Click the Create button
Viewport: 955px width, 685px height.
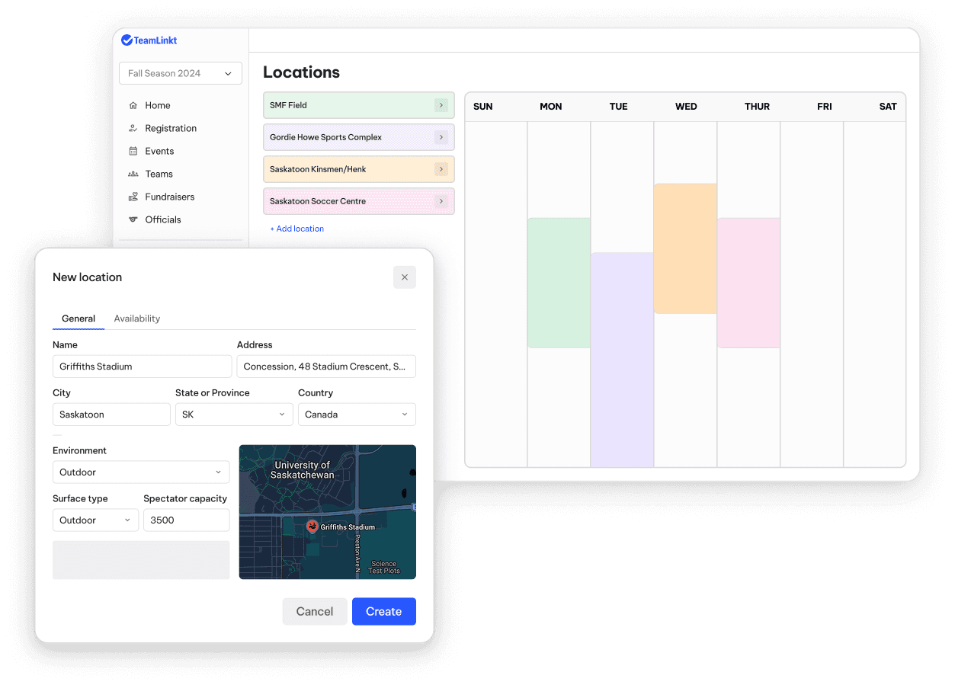point(383,611)
